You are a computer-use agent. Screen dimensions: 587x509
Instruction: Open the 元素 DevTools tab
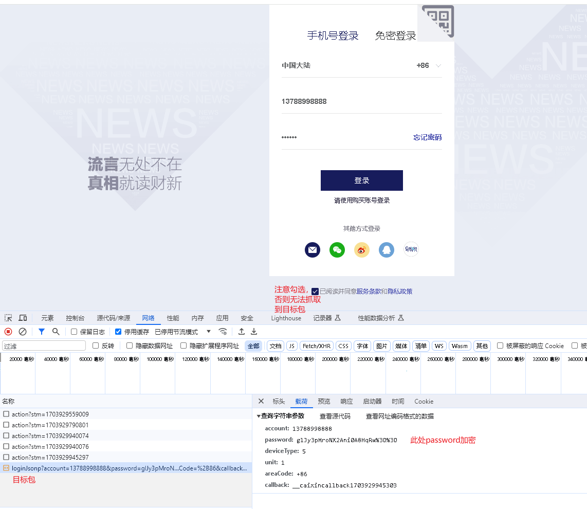47,318
